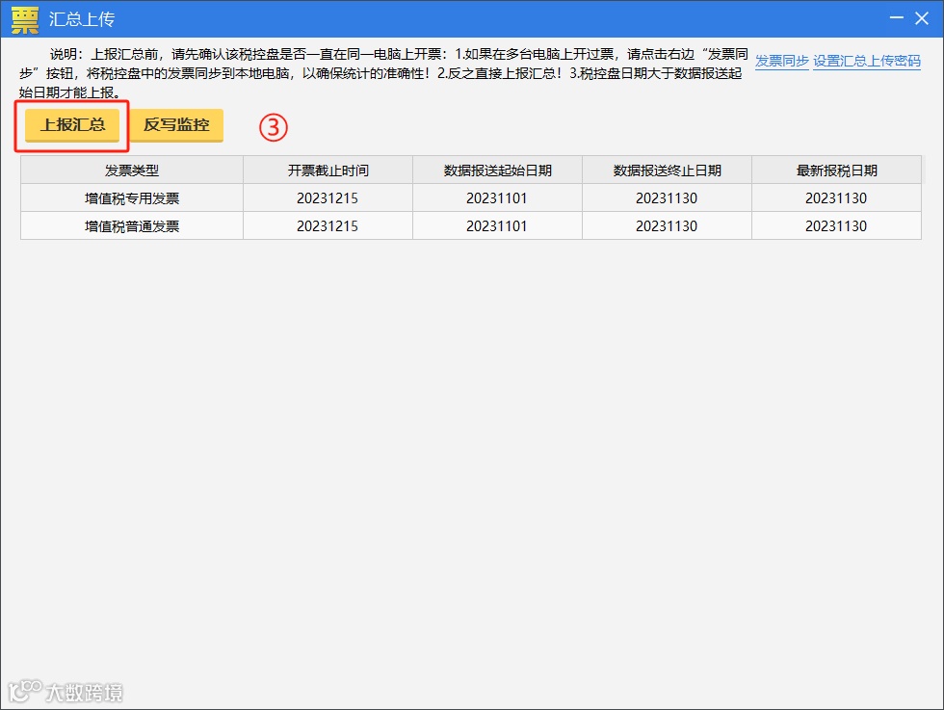Click the 上报汇总 button
Screen dimensions: 944x710
point(72,125)
